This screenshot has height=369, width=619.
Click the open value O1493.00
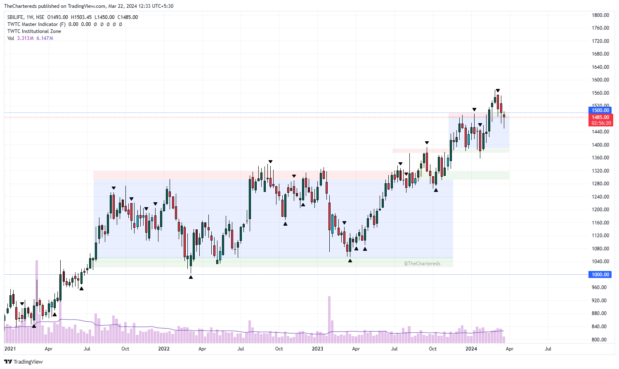pos(58,17)
